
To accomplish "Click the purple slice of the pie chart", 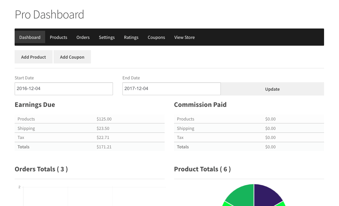I will [x=266, y=194].
